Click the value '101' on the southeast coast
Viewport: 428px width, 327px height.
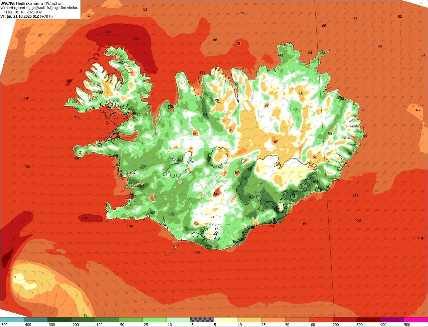tap(315, 182)
